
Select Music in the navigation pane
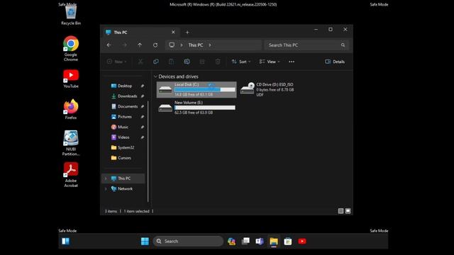(123, 127)
